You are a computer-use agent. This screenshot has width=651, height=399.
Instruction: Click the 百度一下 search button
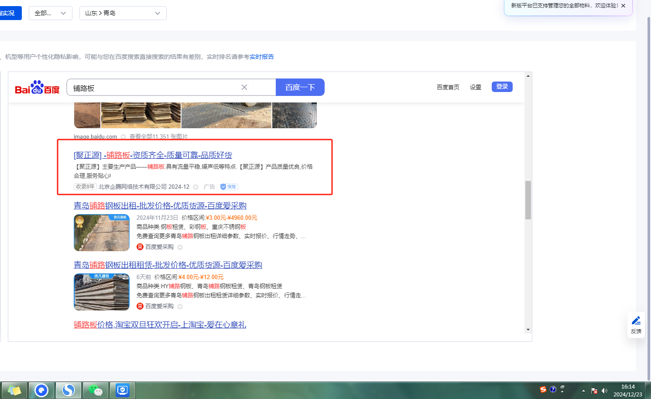click(x=300, y=87)
